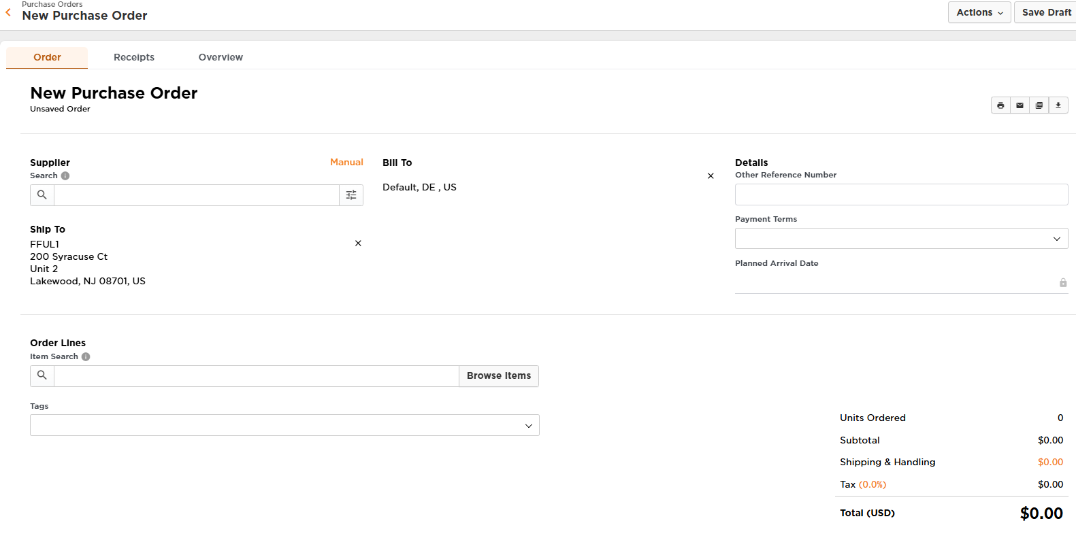
Task: Click the 'Default, DE , US' billing address
Action: (x=419, y=188)
